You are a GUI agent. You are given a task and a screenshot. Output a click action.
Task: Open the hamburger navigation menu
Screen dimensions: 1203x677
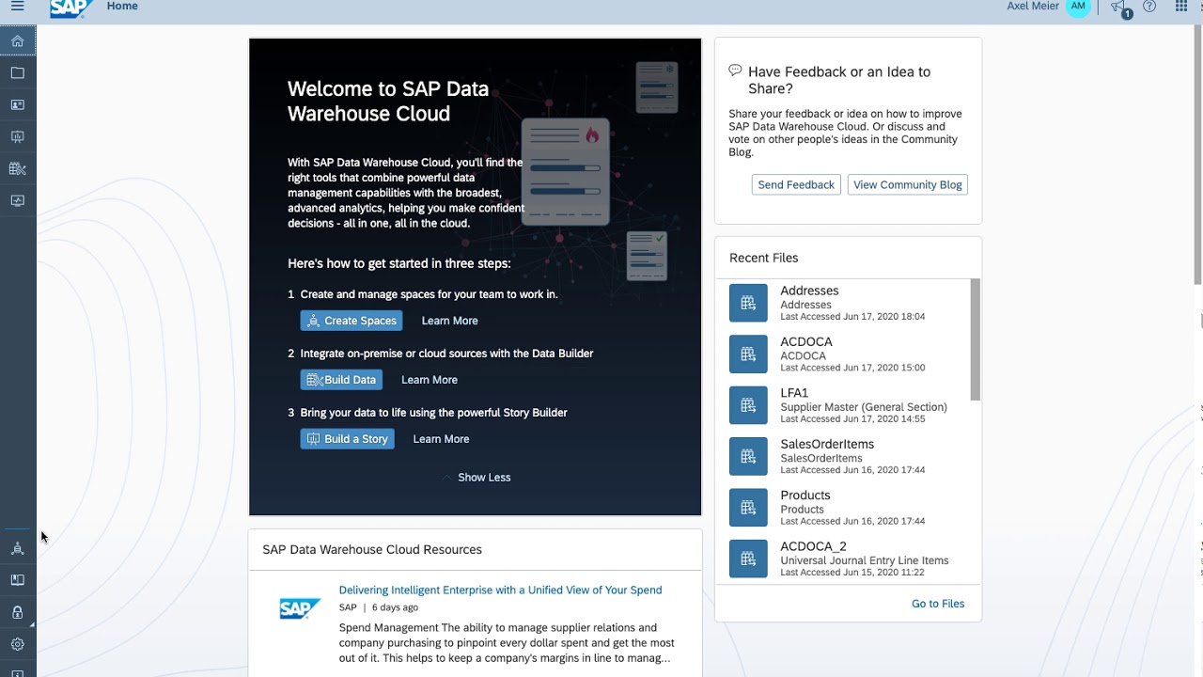[17, 6]
